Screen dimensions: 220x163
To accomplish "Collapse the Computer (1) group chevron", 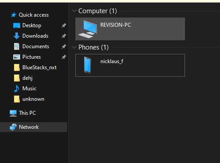I will [74, 11].
